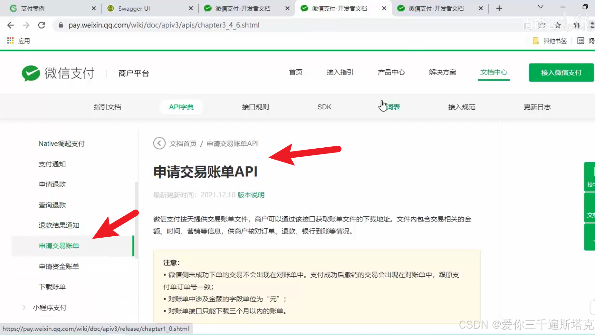Screen dimensions: 595x335
Task: Switch to the Swagger UI tab
Action: pyautogui.click(x=148, y=8)
